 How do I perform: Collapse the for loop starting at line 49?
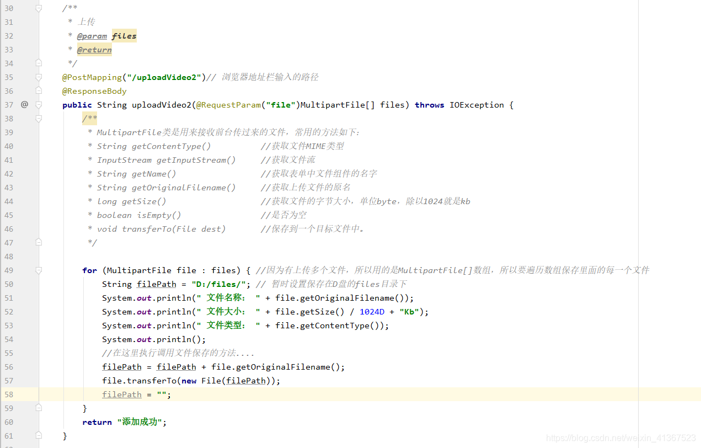pyautogui.click(x=38, y=270)
